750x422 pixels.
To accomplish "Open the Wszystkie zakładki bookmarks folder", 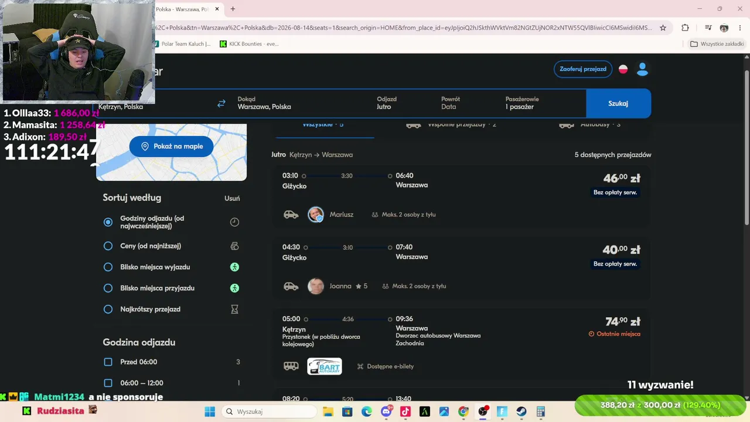I will tap(717, 44).
